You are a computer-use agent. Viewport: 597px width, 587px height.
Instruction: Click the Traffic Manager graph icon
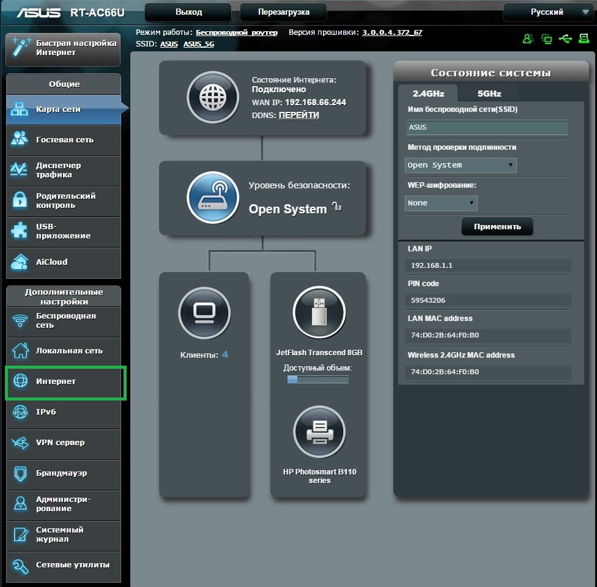[19, 169]
